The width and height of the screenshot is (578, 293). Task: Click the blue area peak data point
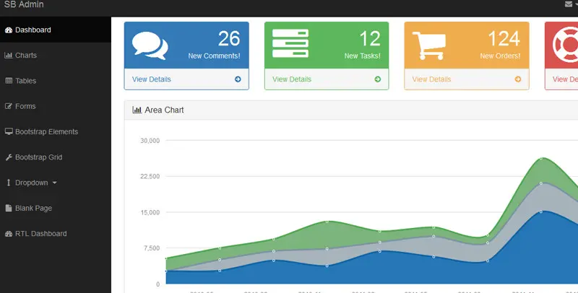click(541, 211)
